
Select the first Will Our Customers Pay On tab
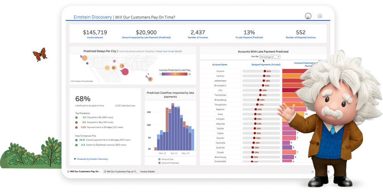coord(83,171)
